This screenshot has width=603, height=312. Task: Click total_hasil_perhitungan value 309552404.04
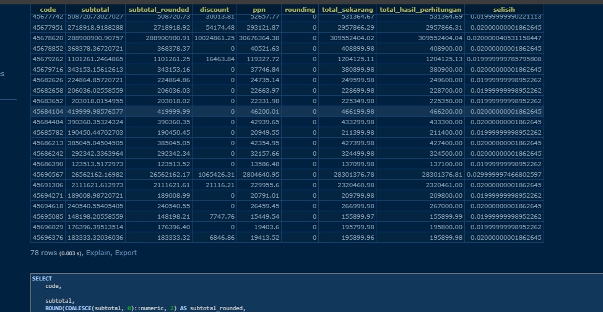[420, 38]
